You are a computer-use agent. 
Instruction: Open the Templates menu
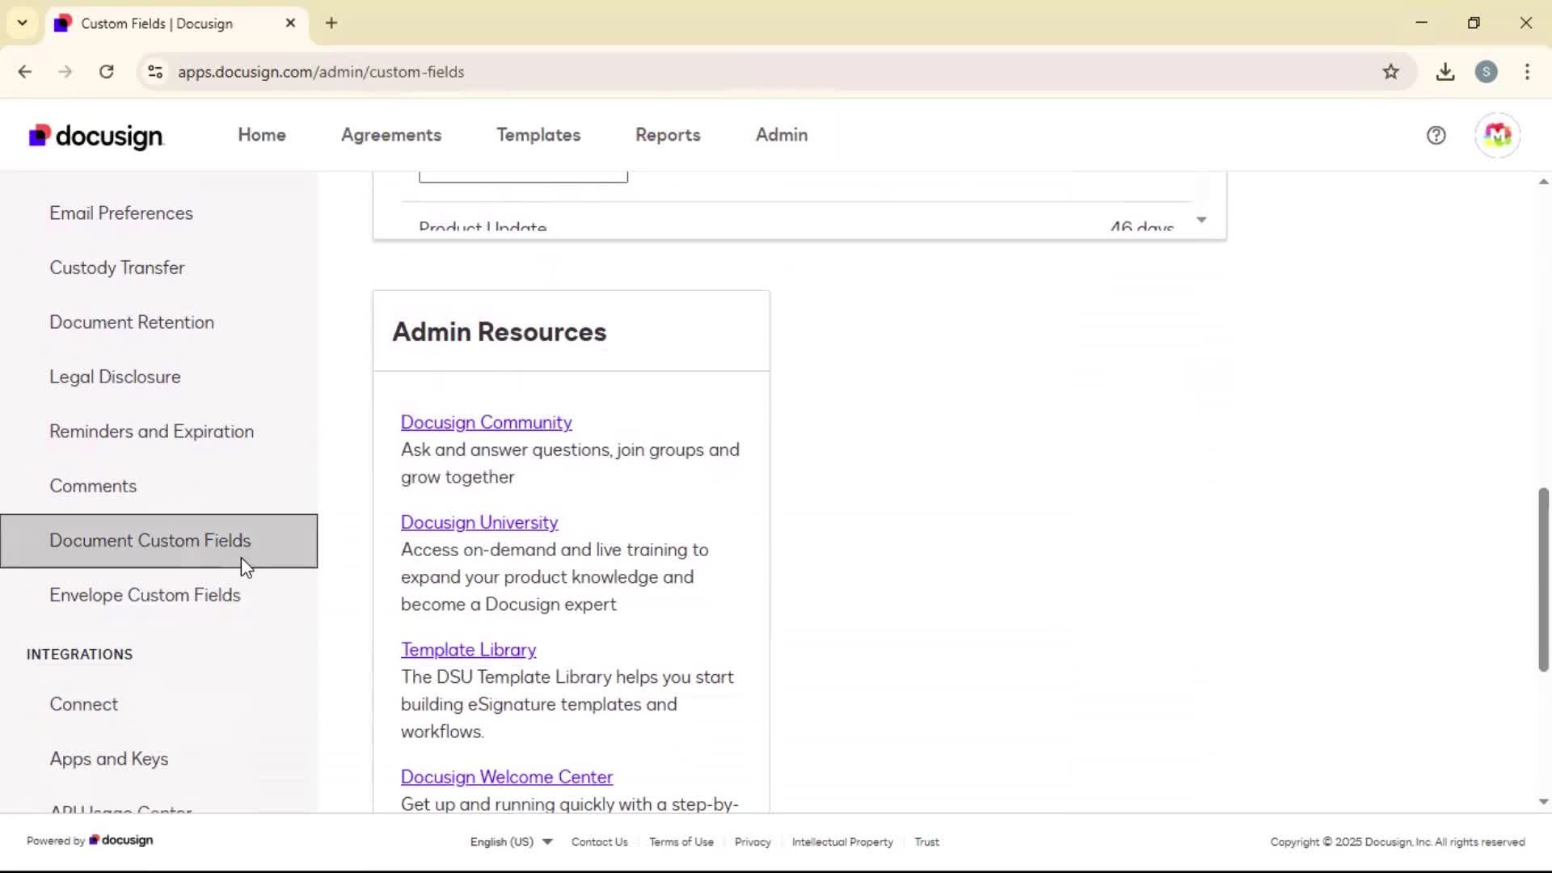pos(538,135)
